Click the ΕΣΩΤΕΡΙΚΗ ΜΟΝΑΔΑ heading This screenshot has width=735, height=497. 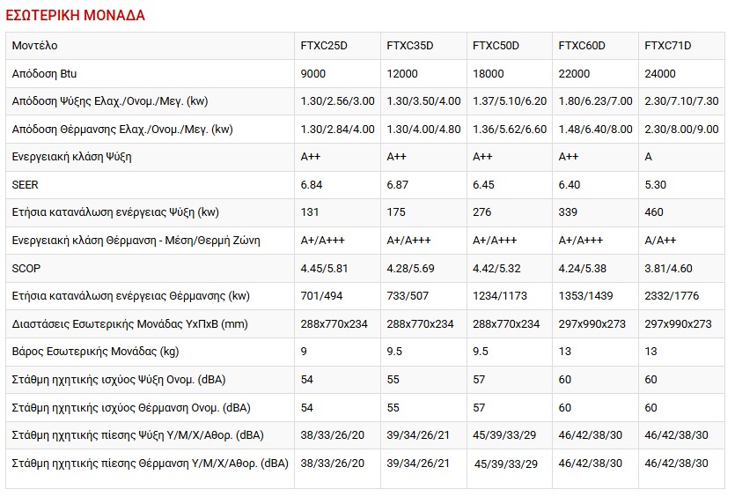click(x=76, y=15)
